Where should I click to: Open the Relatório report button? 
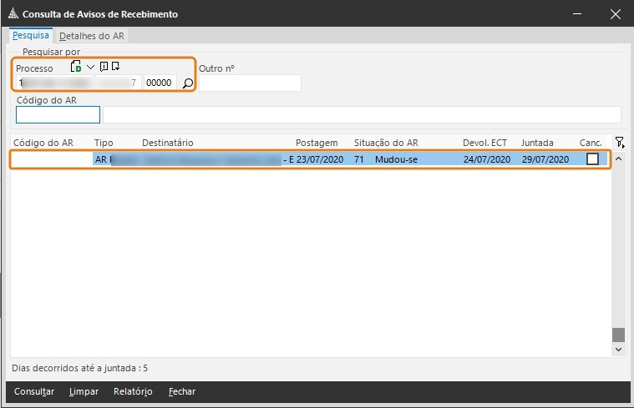point(133,391)
